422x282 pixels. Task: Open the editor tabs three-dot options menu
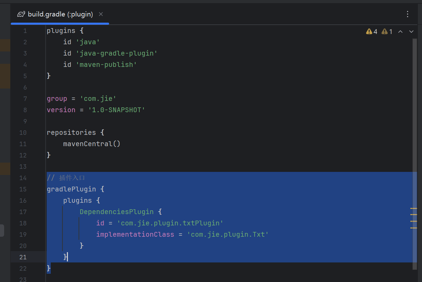pyautogui.click(x=408, y=14)
